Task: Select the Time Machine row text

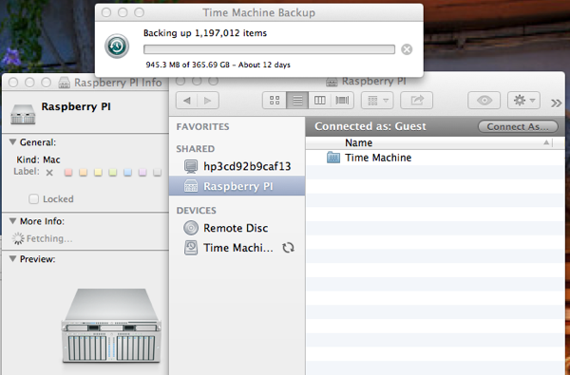Action: (x=378, y=158)
